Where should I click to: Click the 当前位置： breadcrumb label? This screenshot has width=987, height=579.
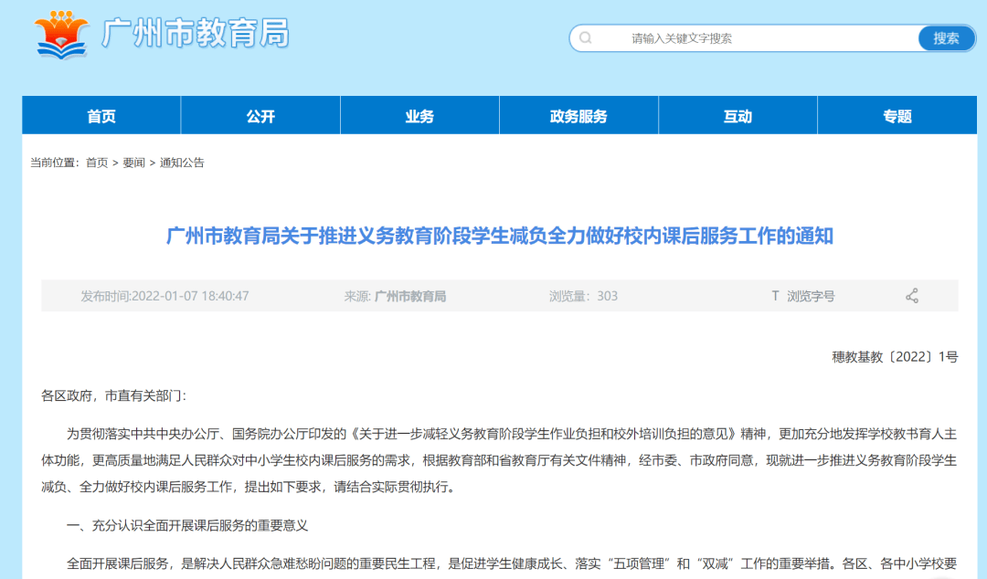pyautogui.click(x=56, y=163)
